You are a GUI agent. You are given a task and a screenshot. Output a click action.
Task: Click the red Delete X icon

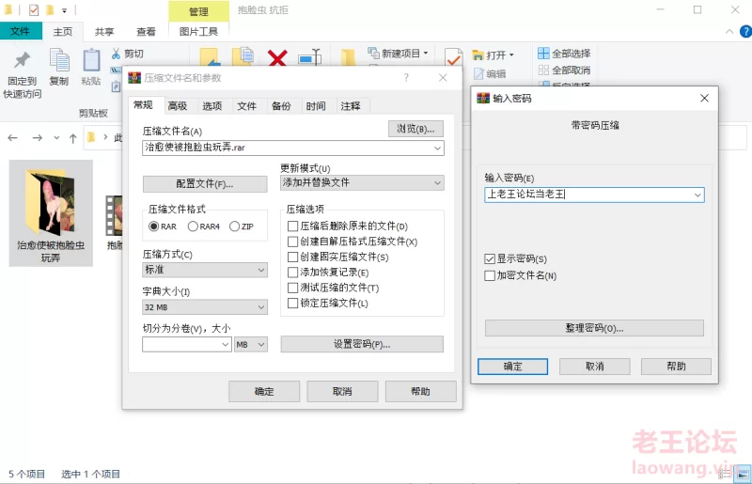pos(277,58)
